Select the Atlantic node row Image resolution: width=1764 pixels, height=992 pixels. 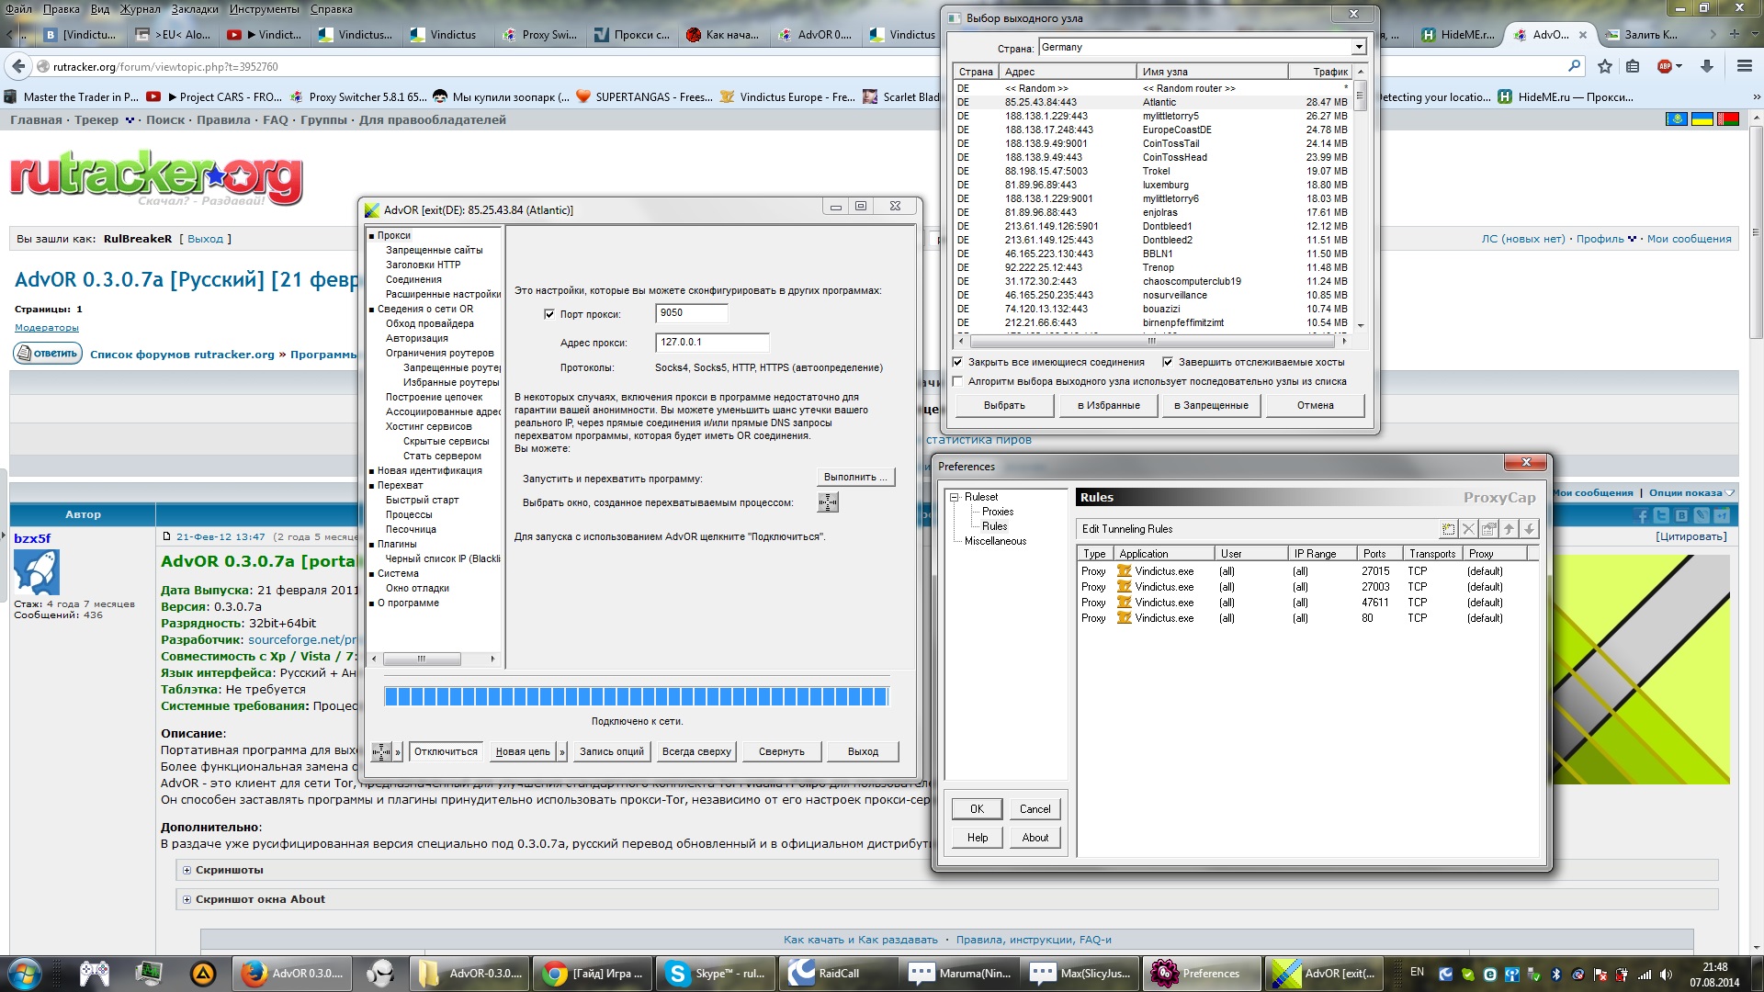coord(1153,102)
